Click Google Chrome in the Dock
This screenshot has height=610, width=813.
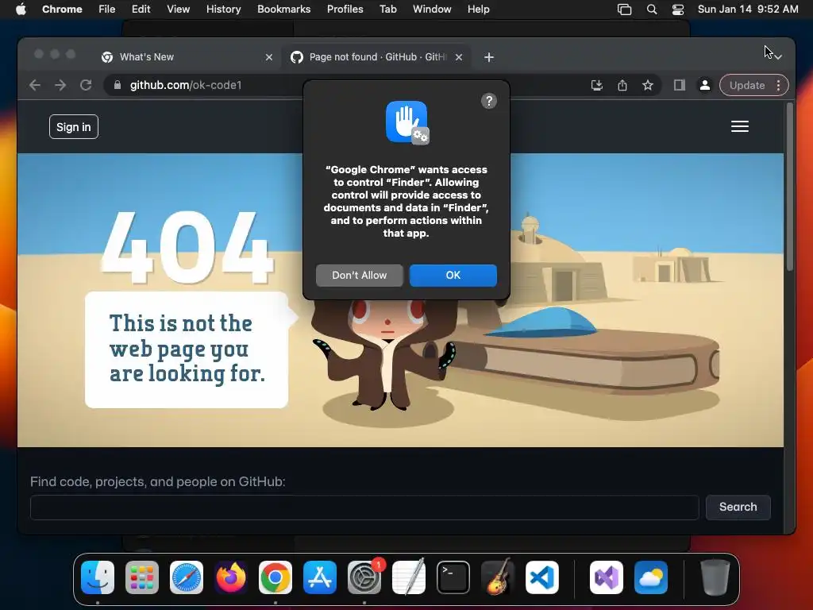275,577
